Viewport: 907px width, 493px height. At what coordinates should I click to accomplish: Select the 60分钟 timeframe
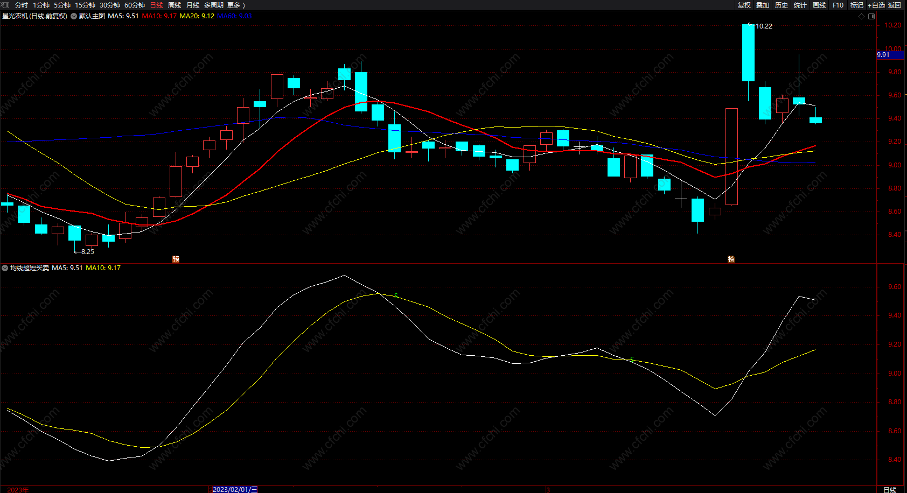click(x=135, y=5)
